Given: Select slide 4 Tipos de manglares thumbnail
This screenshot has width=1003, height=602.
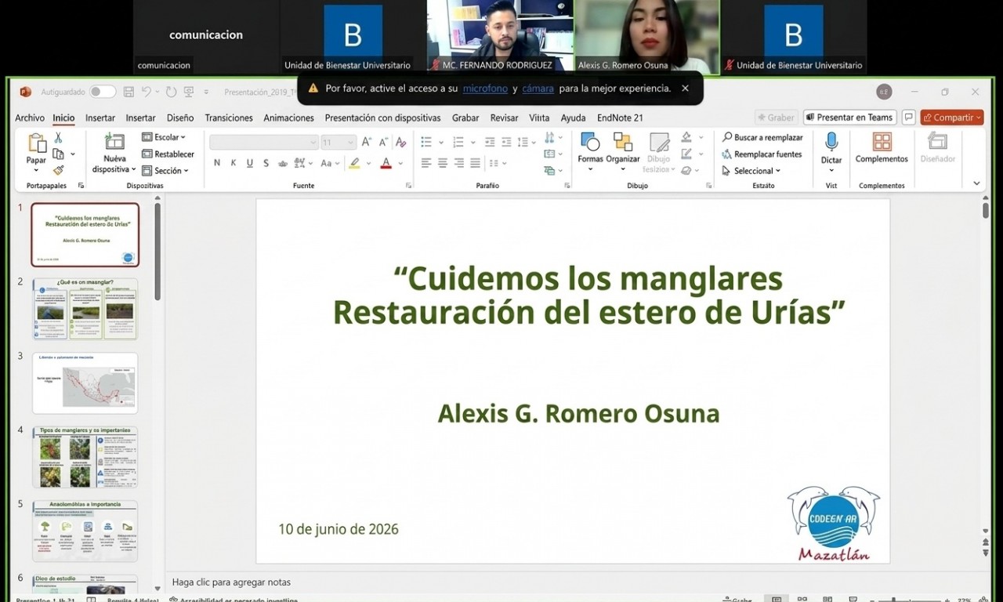Looking at the screenshot, I should click(85, 457).
